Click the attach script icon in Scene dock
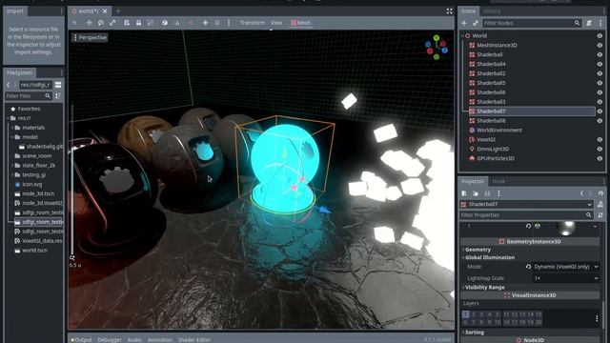Image resolution: width=610 pixels, height=343 pixels. (x=589, y=23)
